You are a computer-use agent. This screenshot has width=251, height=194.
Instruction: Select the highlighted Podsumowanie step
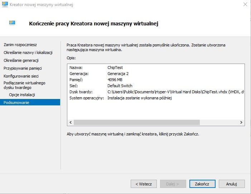tap(16, 103)
